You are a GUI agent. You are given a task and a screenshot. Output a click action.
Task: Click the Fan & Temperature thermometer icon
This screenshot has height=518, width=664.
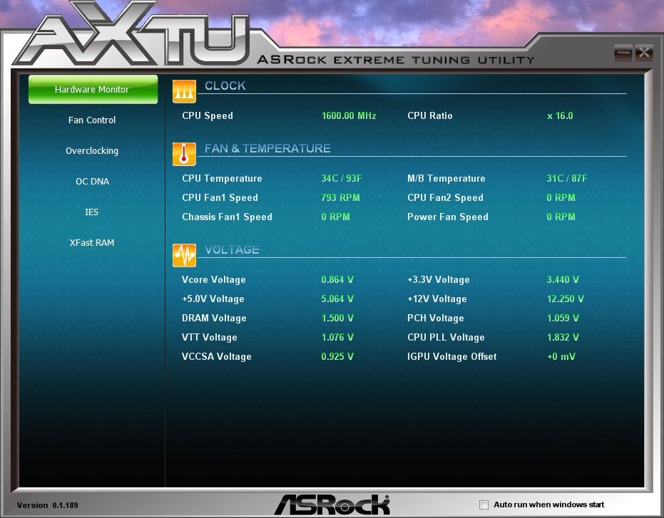tap(184, 154)
